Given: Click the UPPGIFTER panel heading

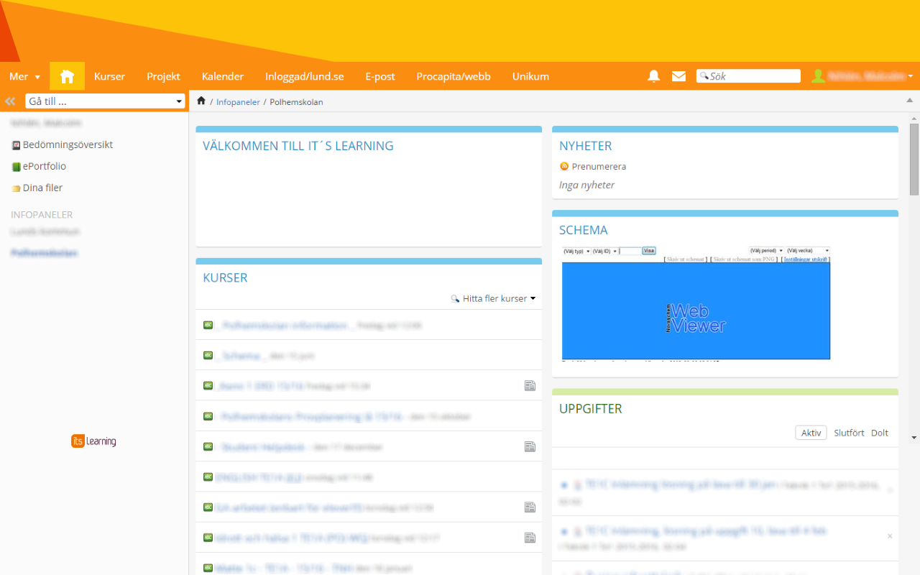Looking at the screenshot, I should coord(591,409).
